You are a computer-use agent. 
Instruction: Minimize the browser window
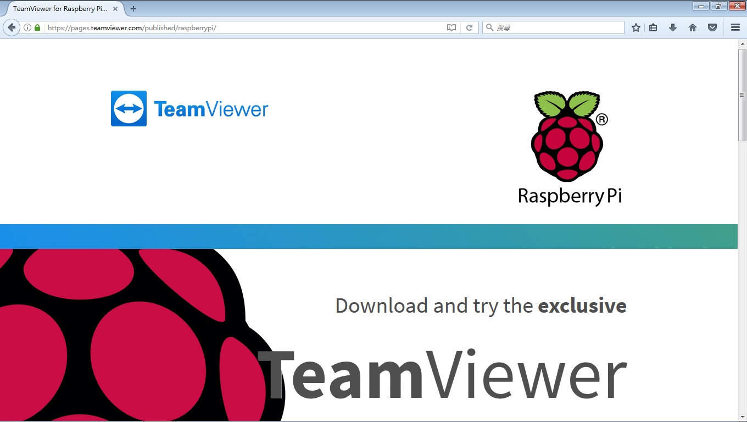[x=701, y=6]
